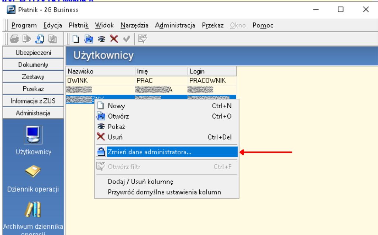Choose Usuń from the context menu
Viewport: 378px width, 235px height.
(166, 137)
